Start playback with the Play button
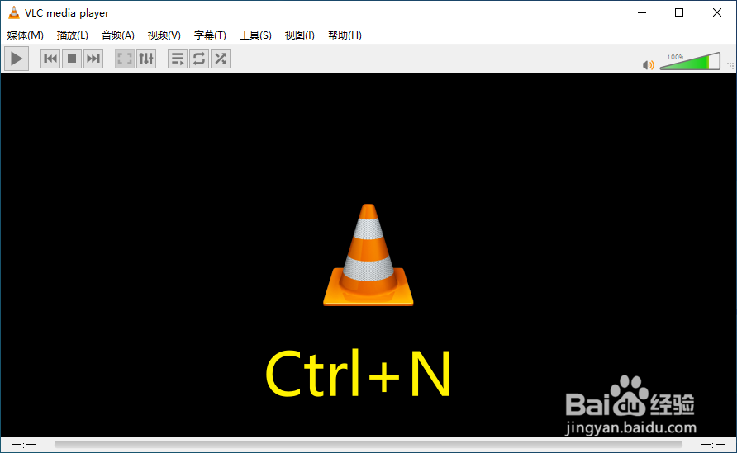Screen dimensions: 737x453 point(17,59)
